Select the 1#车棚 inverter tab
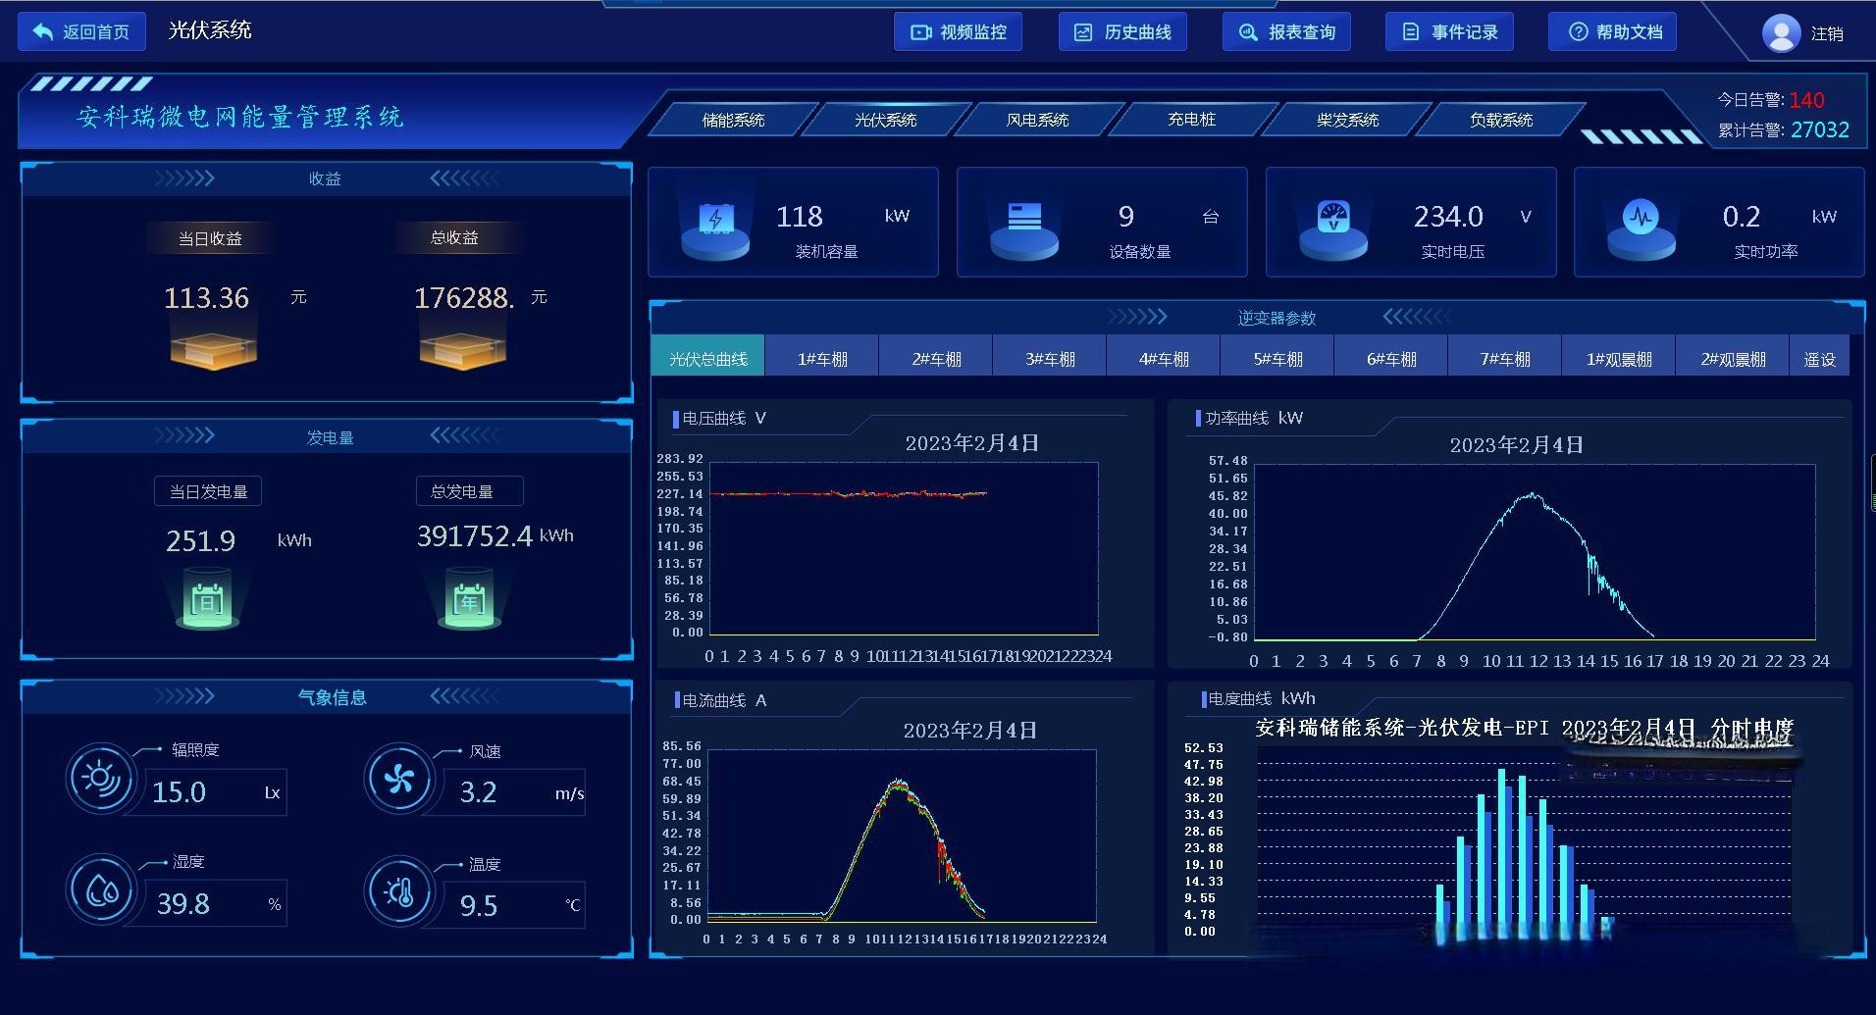The image size is (1876, 1015). (x=821, y=359)
